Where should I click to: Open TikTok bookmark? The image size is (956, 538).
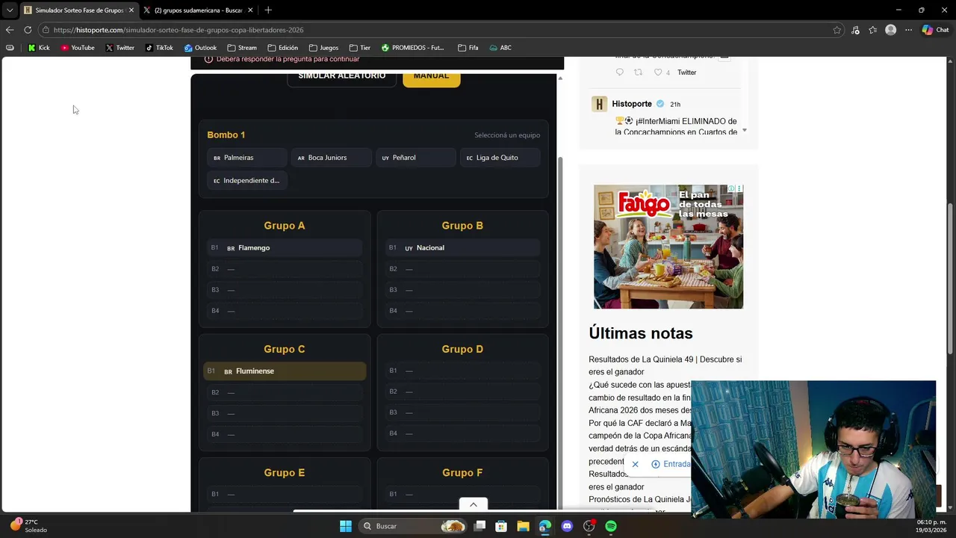click(x=159, y=48)
